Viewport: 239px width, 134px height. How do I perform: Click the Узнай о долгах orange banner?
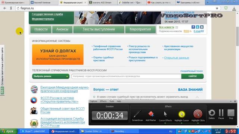[58, 54]
